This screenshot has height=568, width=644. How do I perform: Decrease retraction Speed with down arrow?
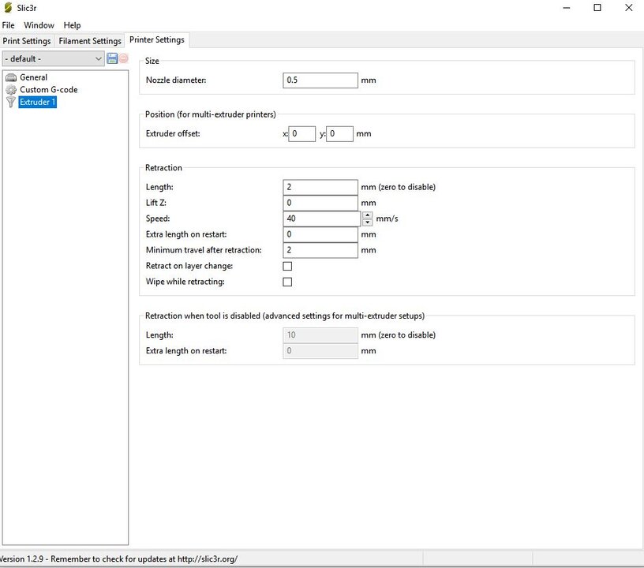pos(368,222)
